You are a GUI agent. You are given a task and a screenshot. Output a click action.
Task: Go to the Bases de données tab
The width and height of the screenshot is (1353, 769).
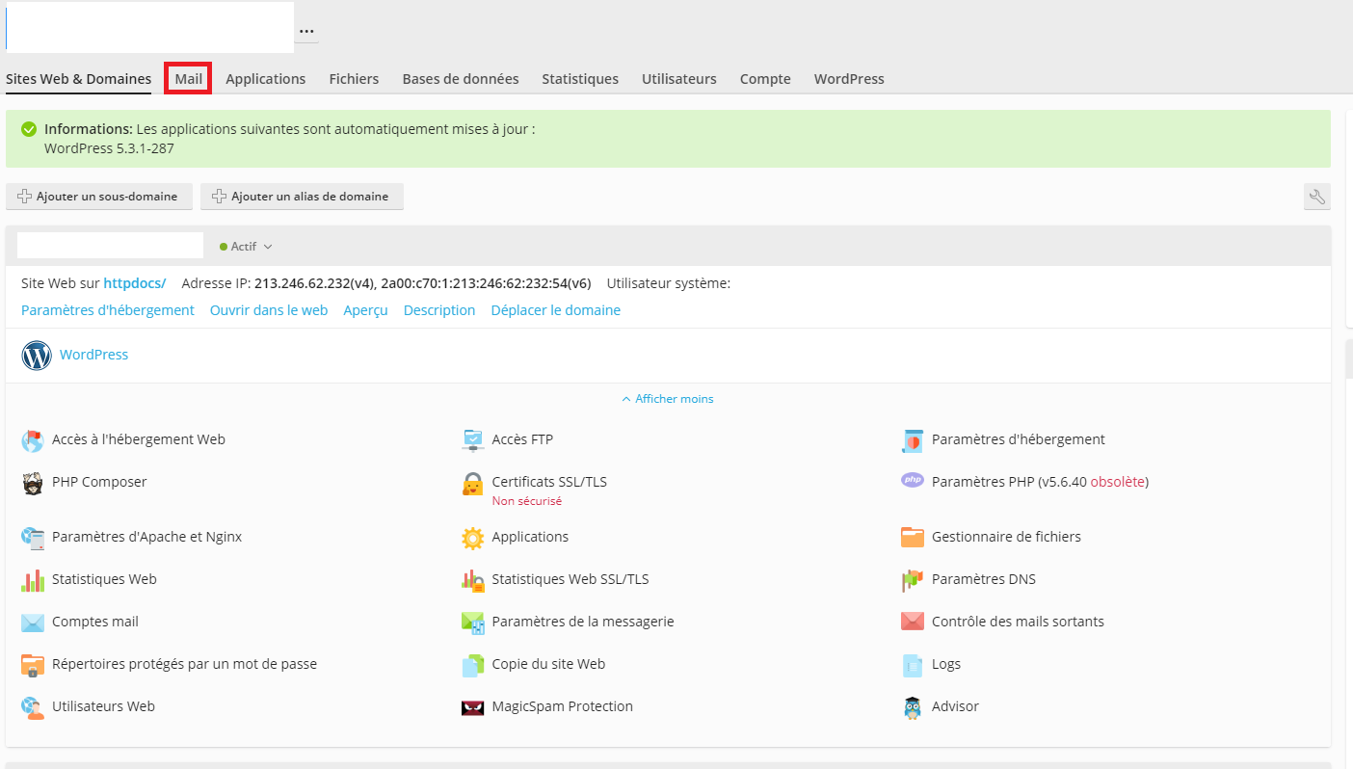click(x=461, y=79)
